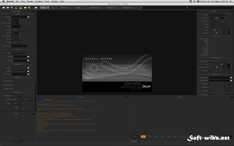This screenshot has width=234, height=146.
Task: Click the Save Image icon left of RENDER
Action: (x=36, y=8)
